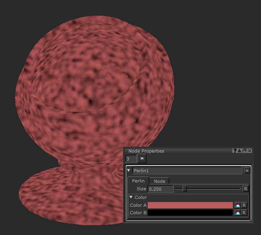Select the Perlin tab
This screenshot has width=261, height=235.
point(138,181)
